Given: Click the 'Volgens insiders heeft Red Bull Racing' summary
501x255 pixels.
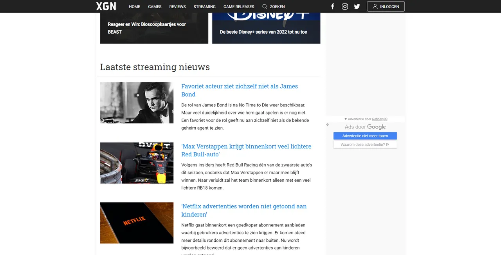Looking at the screenshot, I should coord(247,176).
